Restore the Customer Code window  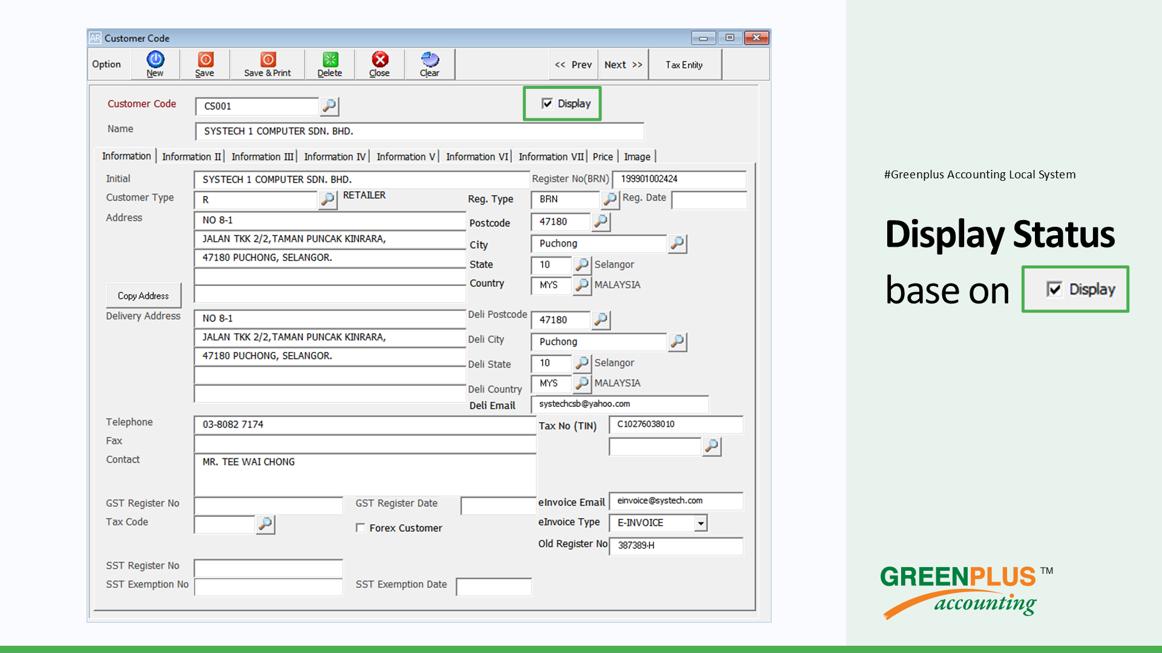[730, 38]
